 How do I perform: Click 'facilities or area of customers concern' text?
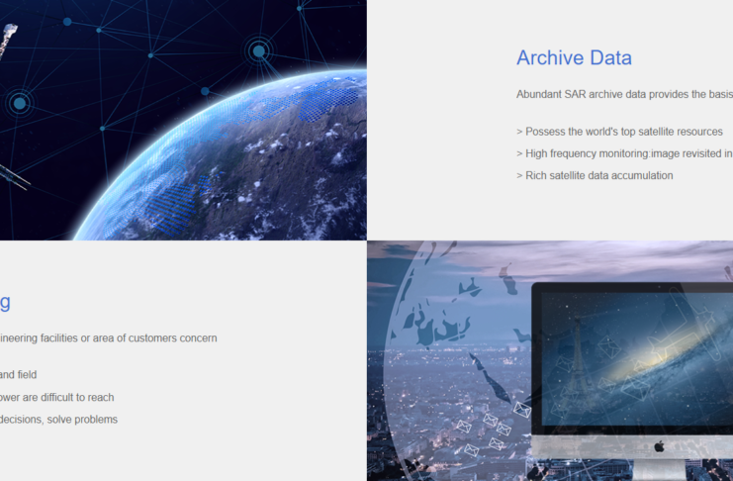point(129,337)
